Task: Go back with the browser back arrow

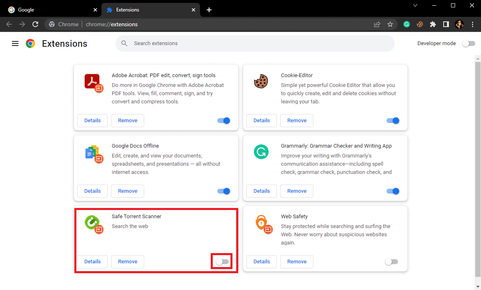Action: [x=9, y=24]
